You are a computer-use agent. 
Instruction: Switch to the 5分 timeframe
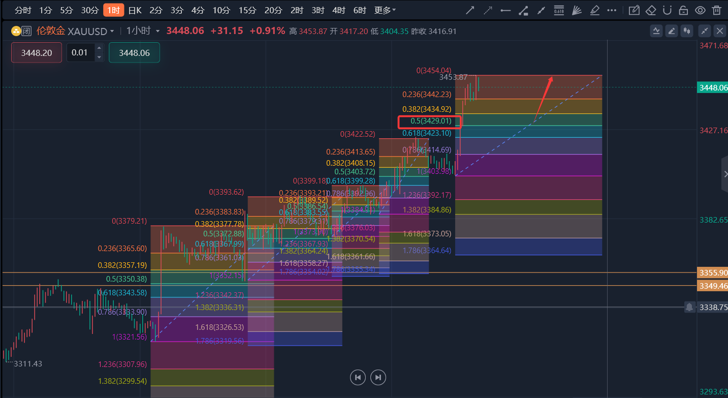66,10
